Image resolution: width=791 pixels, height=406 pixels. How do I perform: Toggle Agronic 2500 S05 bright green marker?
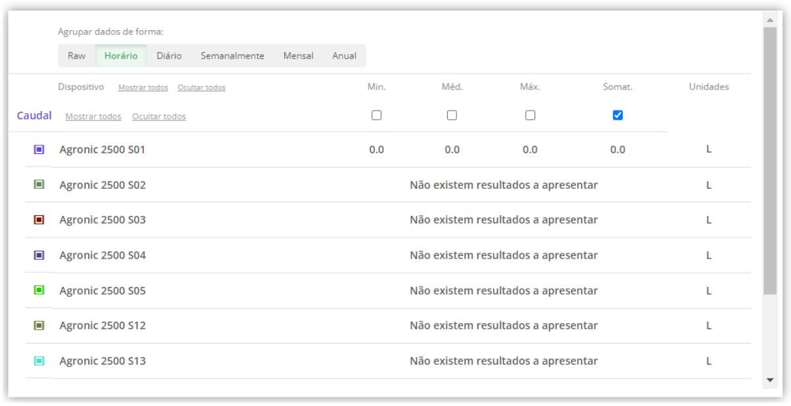[39, 290]
